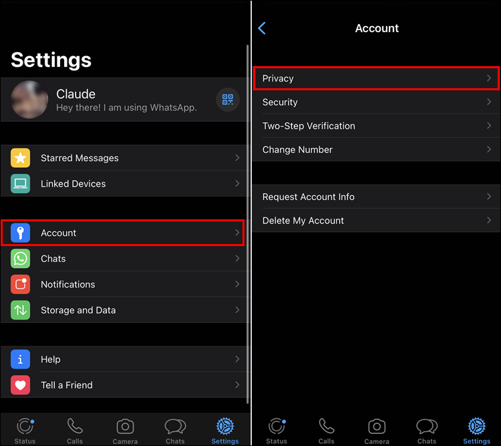The width and height of the screenshot is (501, 446).
Task: Select the Notifications label
Action: click(67, 284)
